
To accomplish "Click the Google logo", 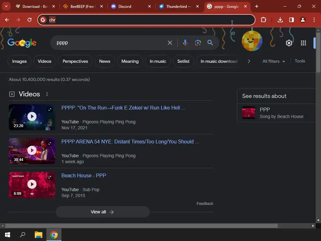I will click(22, 43).
